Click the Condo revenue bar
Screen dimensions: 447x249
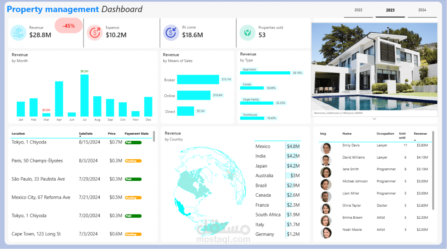pos(252,88)
